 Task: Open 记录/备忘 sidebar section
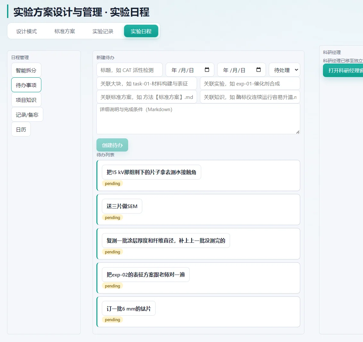tap(27, 115)
